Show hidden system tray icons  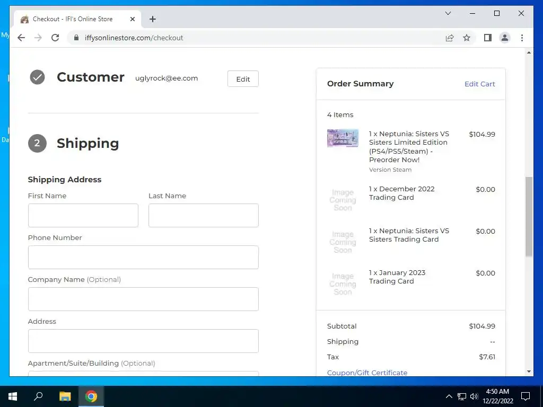pyautogui.click(x=449, y=396)
